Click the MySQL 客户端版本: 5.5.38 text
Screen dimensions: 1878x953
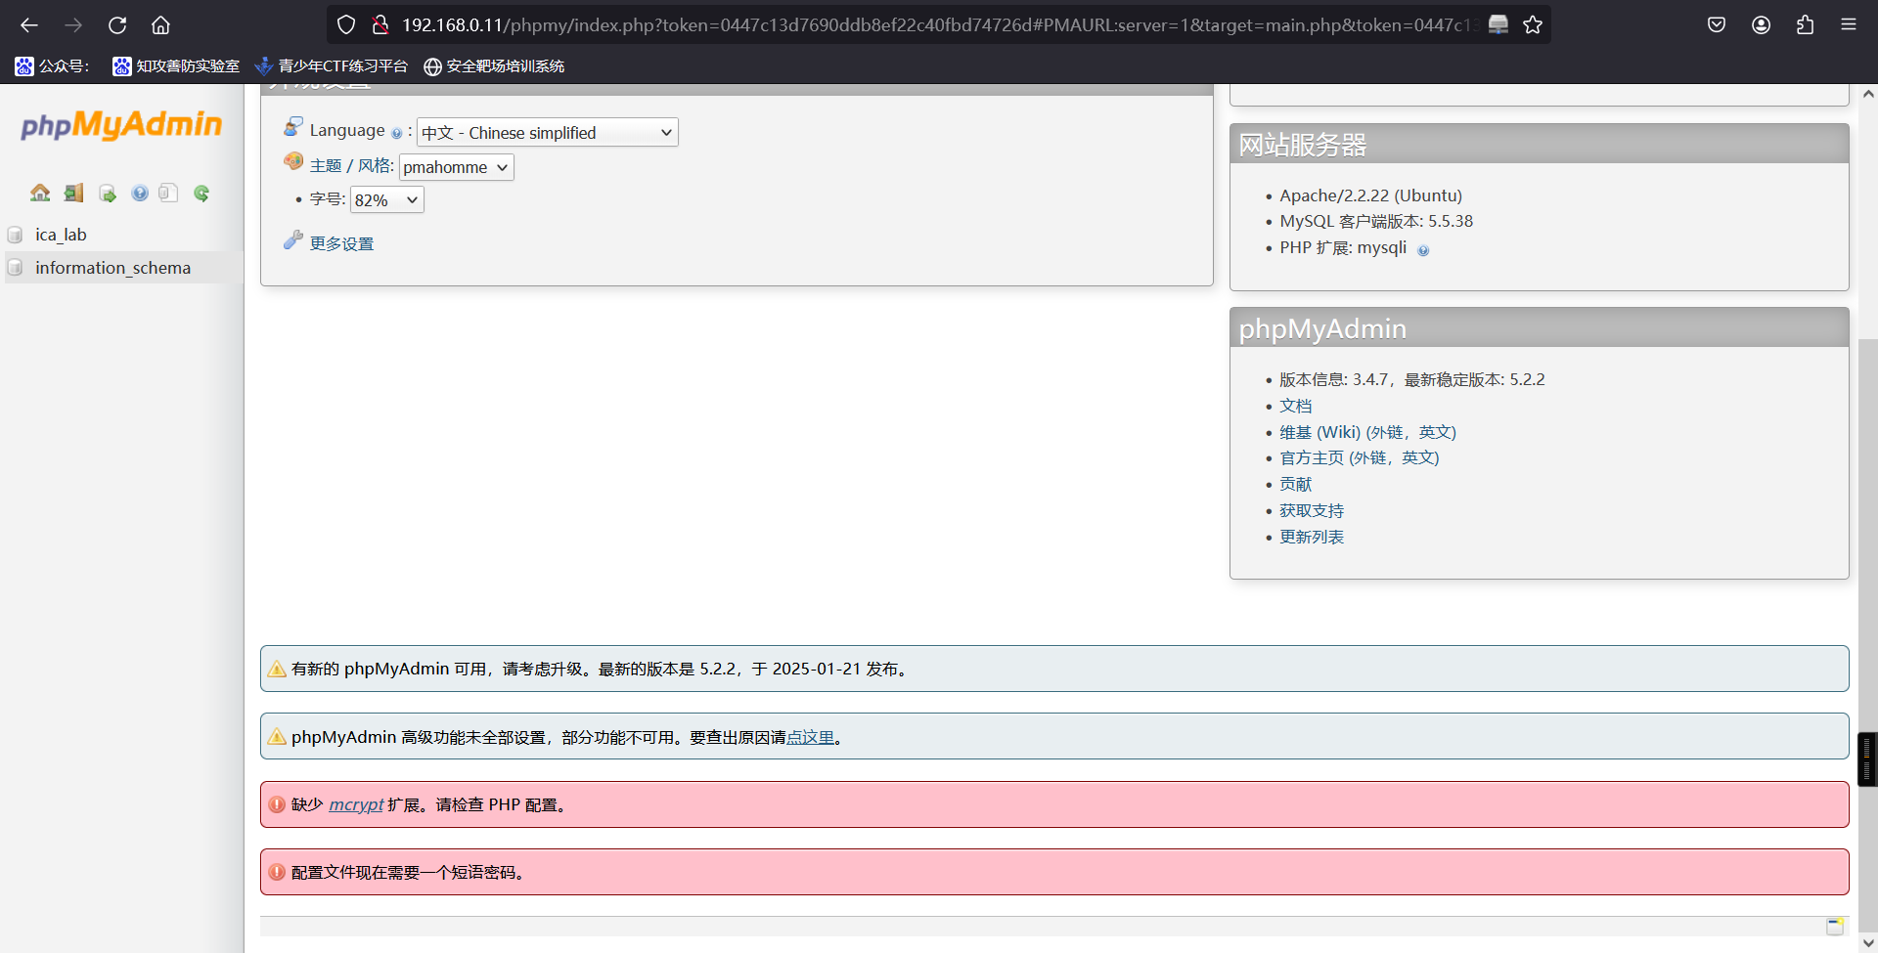[1376, 222]
